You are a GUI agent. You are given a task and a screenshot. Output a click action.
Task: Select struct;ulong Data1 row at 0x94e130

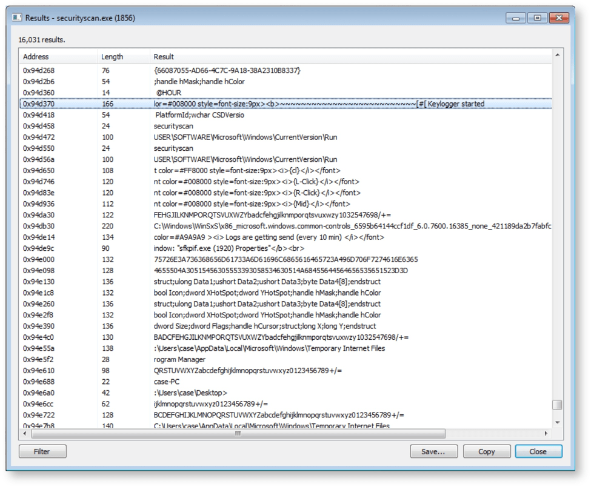point(285,282)
